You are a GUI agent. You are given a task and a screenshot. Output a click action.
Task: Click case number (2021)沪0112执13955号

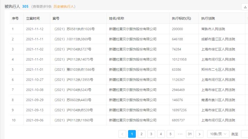click(74, 80)
